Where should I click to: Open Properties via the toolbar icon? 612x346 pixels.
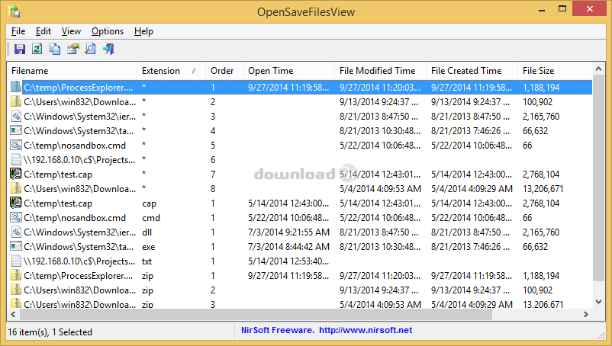pyautogui.click(x=73, y=49)
